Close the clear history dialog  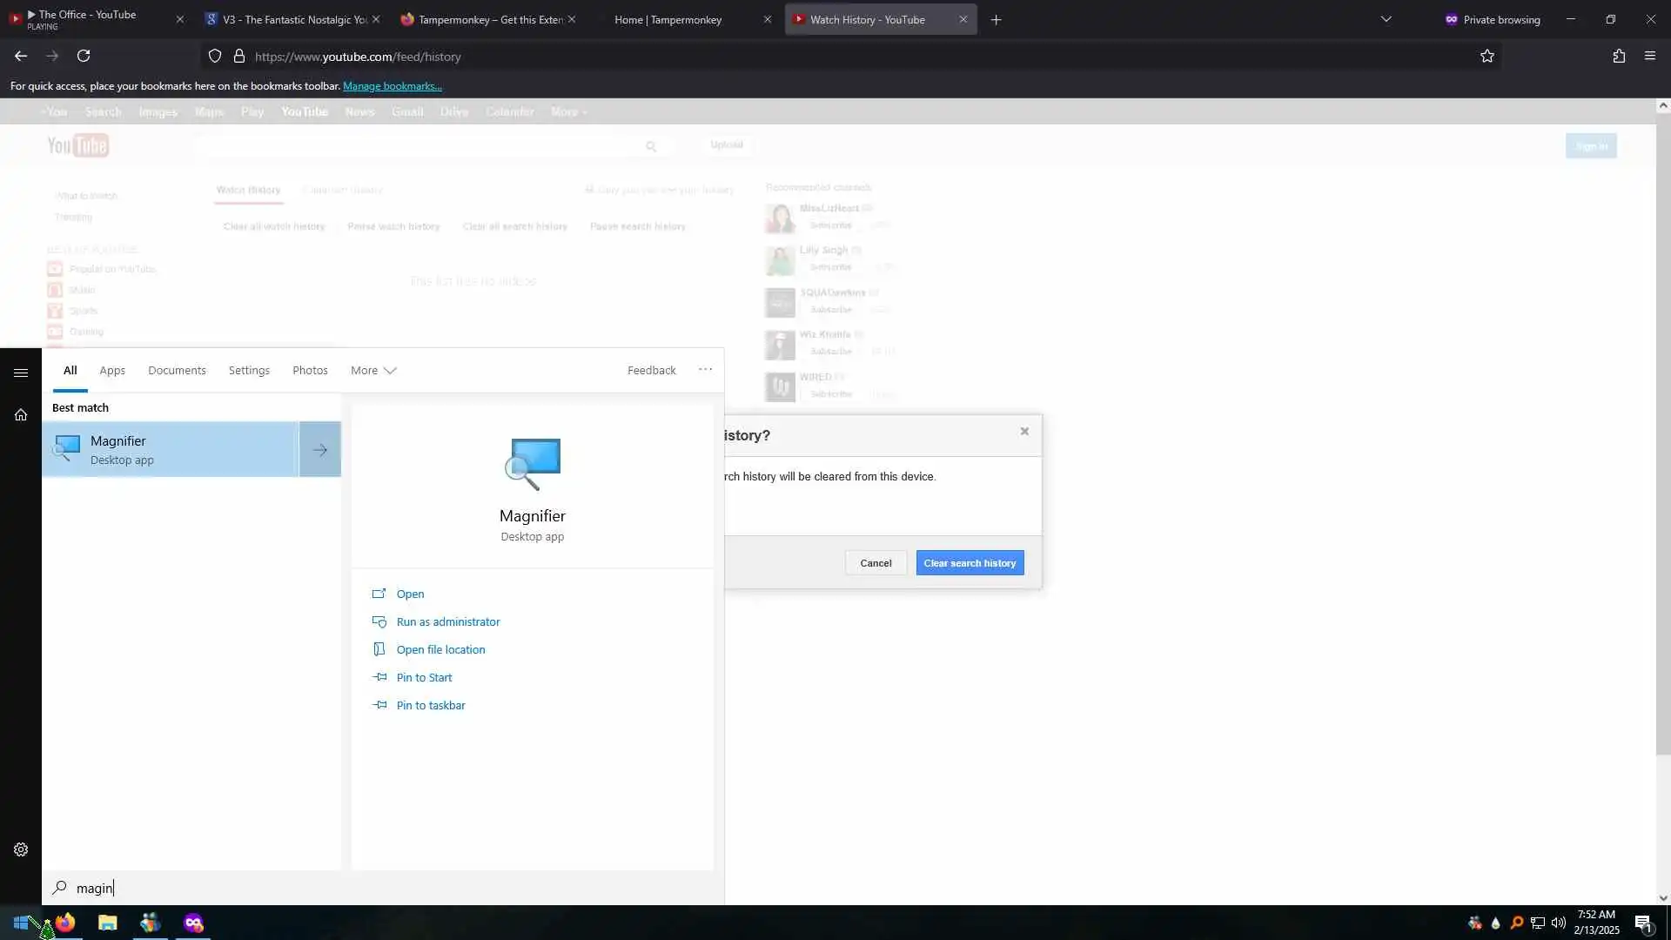click(1024, 432)
